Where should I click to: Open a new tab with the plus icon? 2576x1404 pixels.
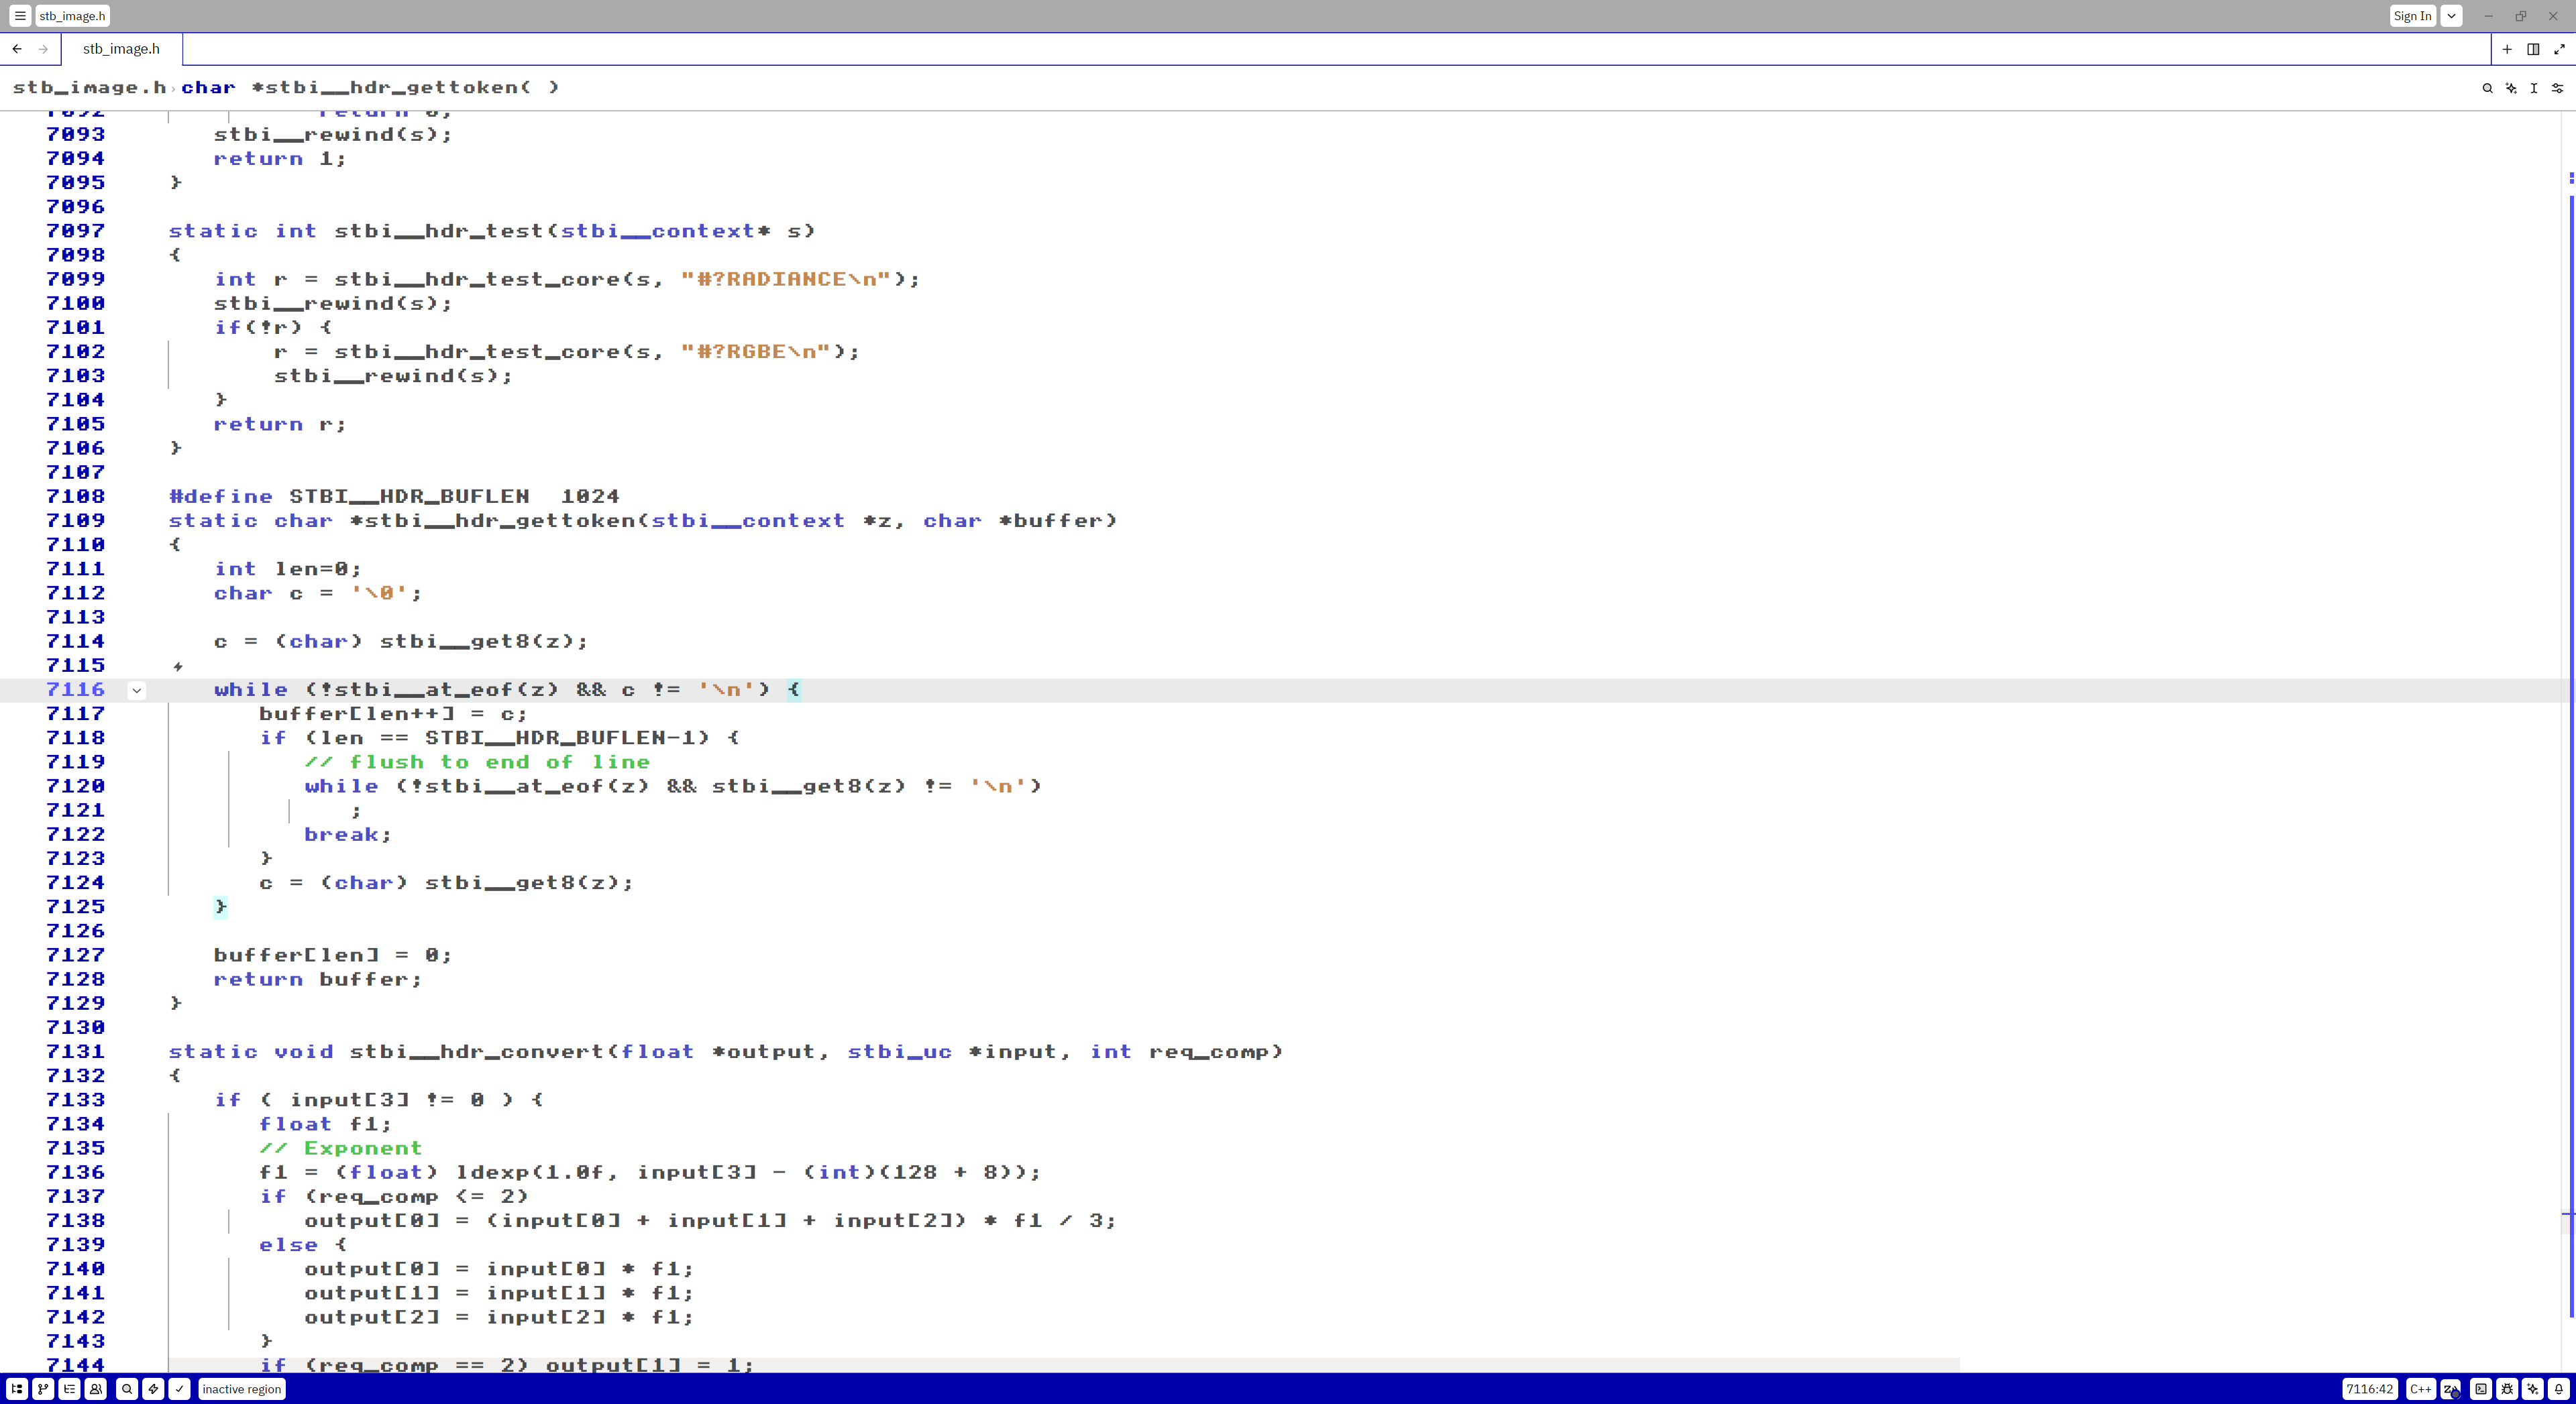point(2507,48)
